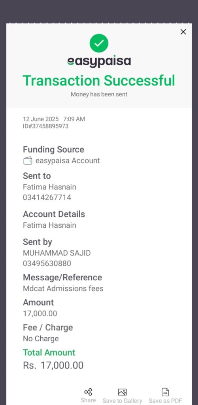Viewport: 198px width, 405px height.
Task: Tap the easypaisa logo
Action: pos(99,61)
